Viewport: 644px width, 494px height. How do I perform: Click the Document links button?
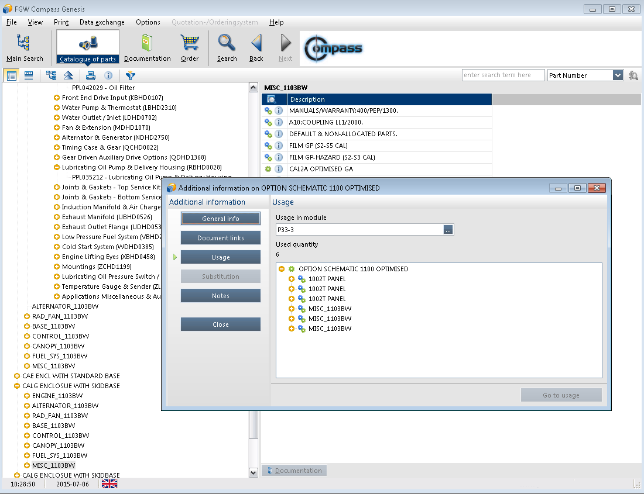coord(220,238)
